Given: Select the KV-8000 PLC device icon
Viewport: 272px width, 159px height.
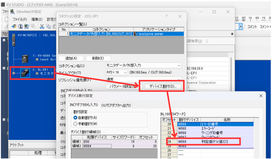Looking at the screenshot, I should click(25, 59).
